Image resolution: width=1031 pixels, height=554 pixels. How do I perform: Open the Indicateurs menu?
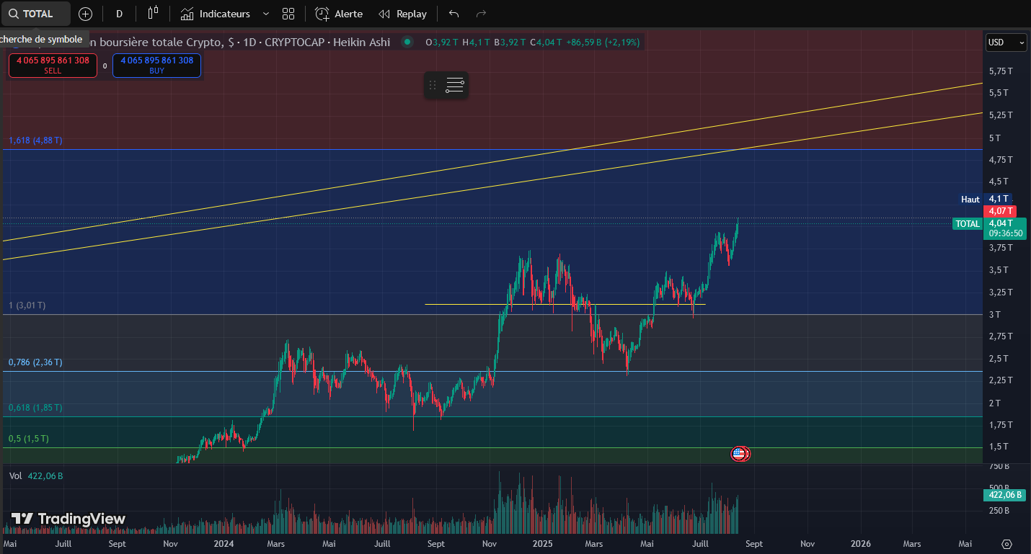click(x=216, y=14)
